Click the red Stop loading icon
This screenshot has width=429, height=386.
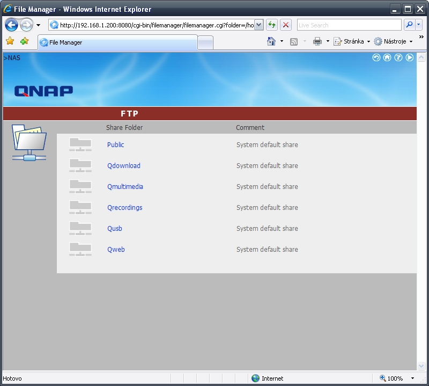pos(286,25)
